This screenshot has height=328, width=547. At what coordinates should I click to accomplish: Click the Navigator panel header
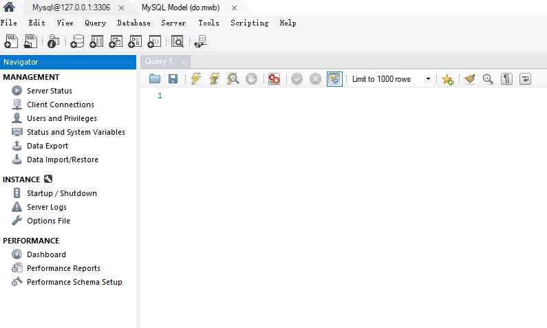(68, 62)
